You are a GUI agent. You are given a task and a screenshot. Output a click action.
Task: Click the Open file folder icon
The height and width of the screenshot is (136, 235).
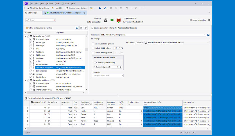click(x=91, y=8)
